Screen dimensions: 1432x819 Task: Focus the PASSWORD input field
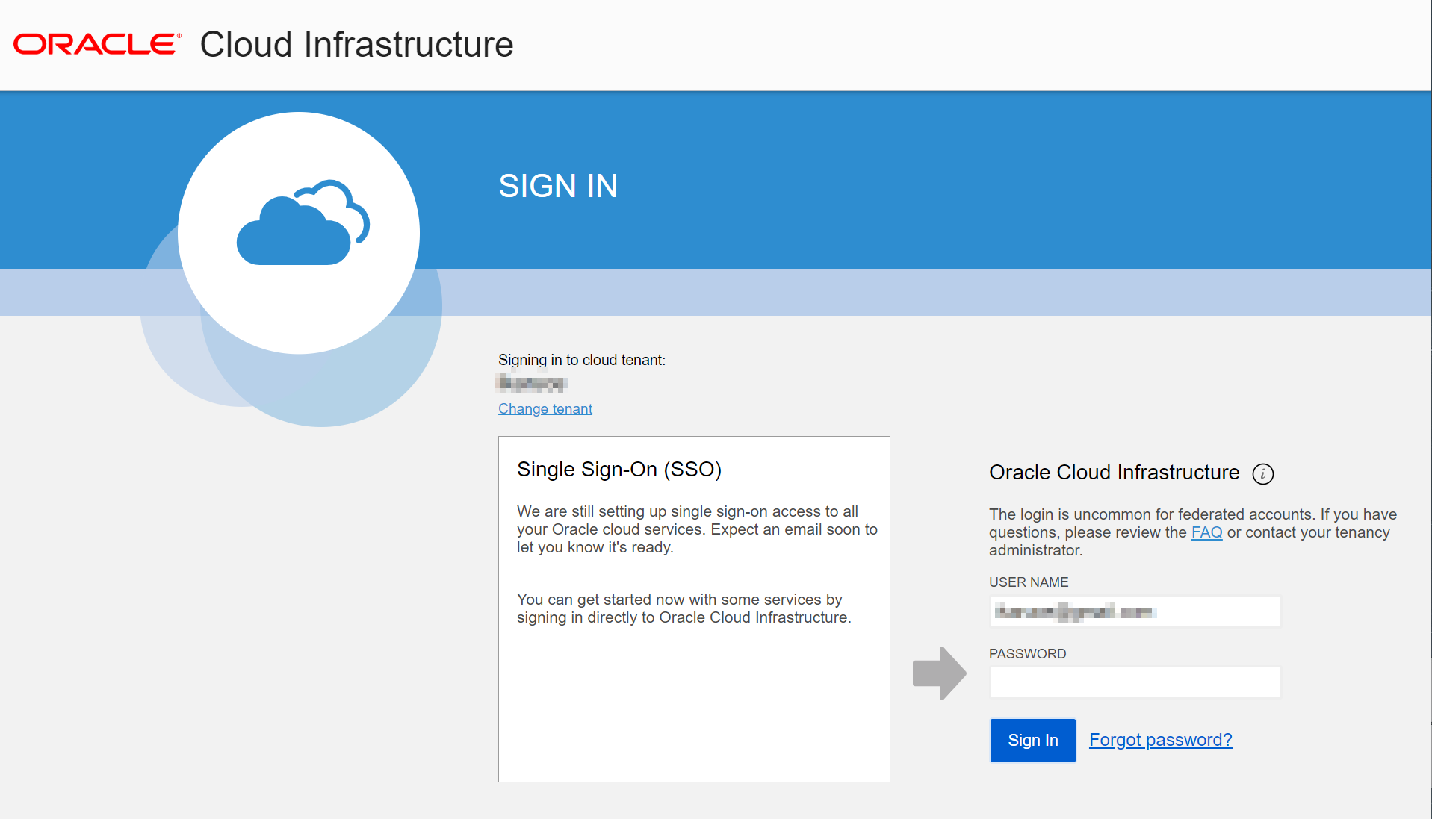(1135, 682)
